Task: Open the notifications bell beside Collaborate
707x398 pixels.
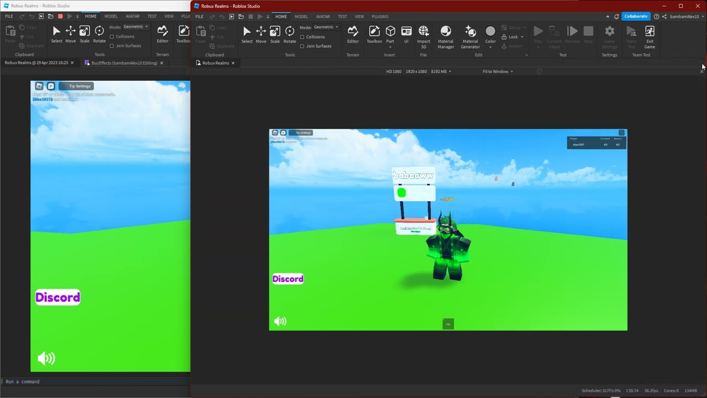Action: pyautogui.click(x=616, y=17)
